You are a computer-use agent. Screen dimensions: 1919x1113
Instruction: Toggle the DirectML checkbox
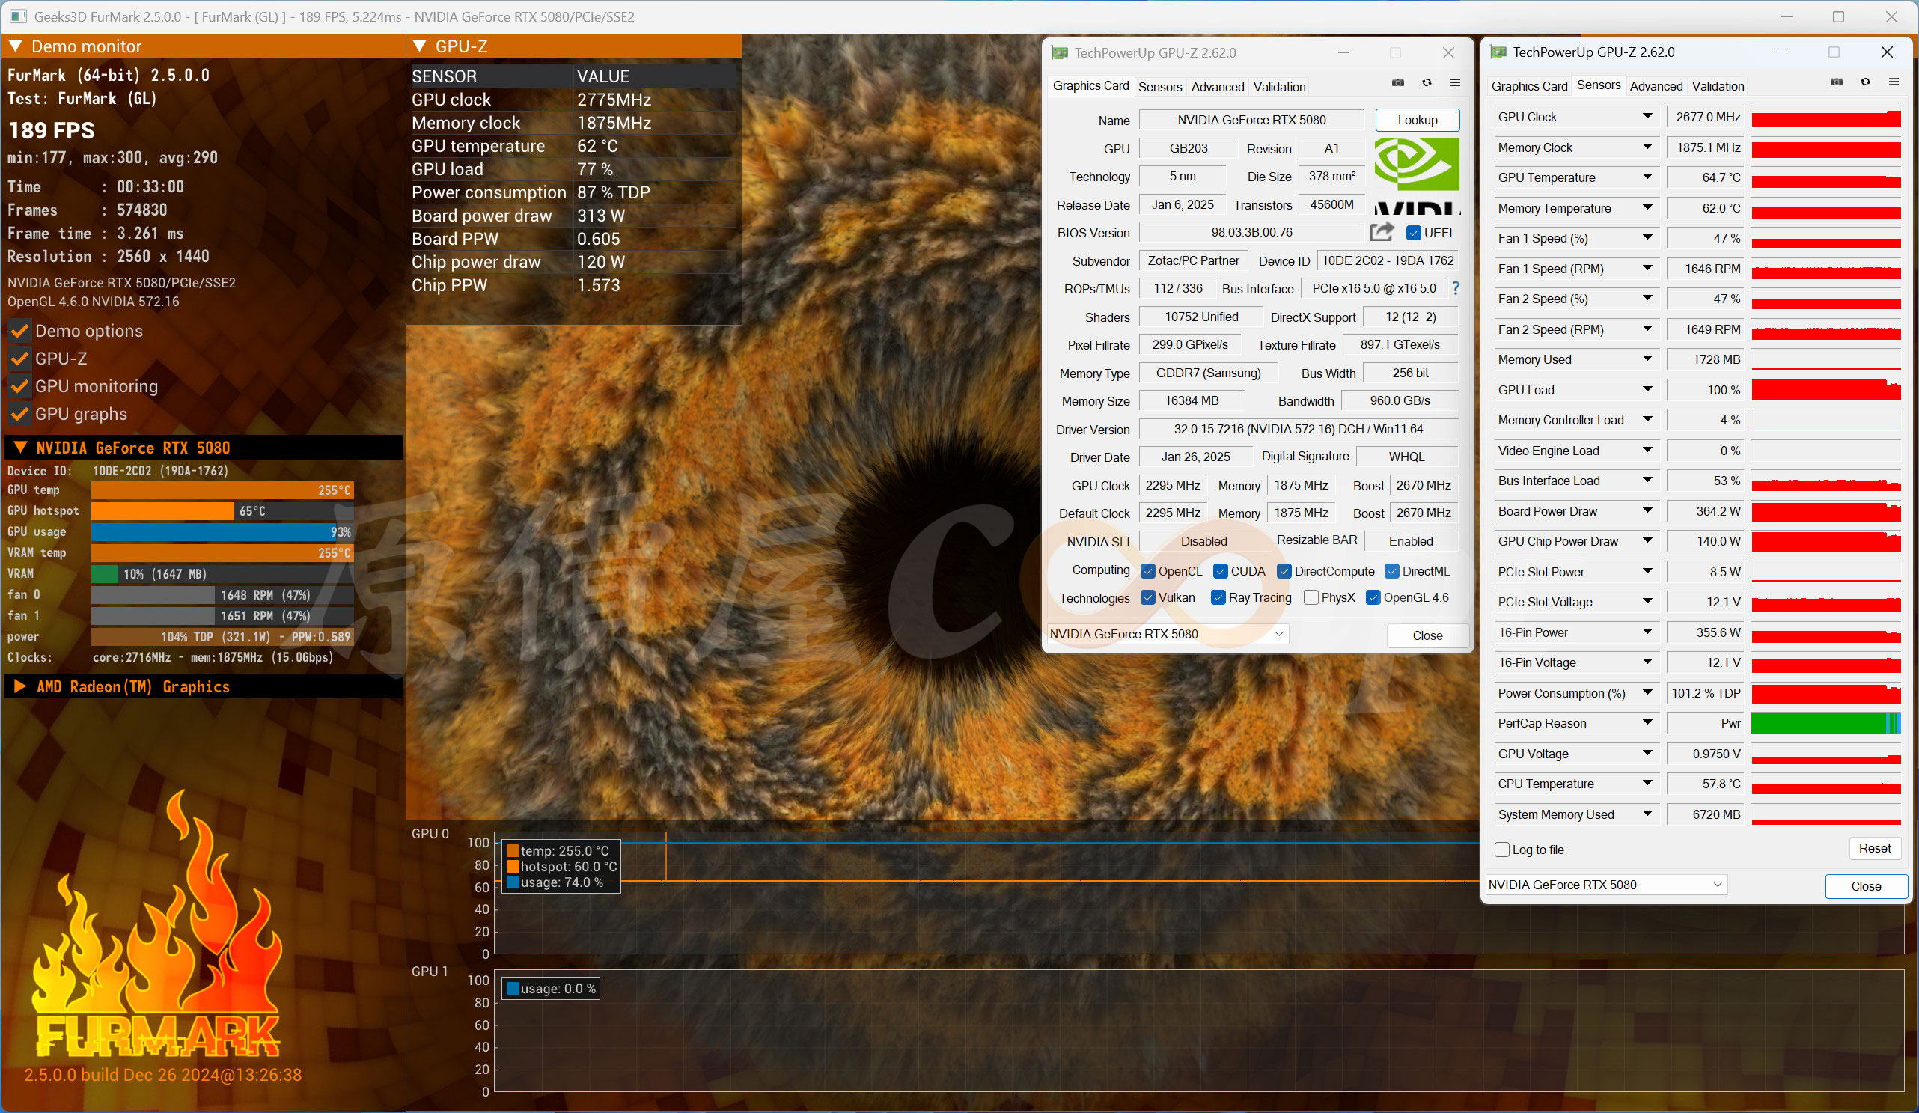pos(1392,571)
